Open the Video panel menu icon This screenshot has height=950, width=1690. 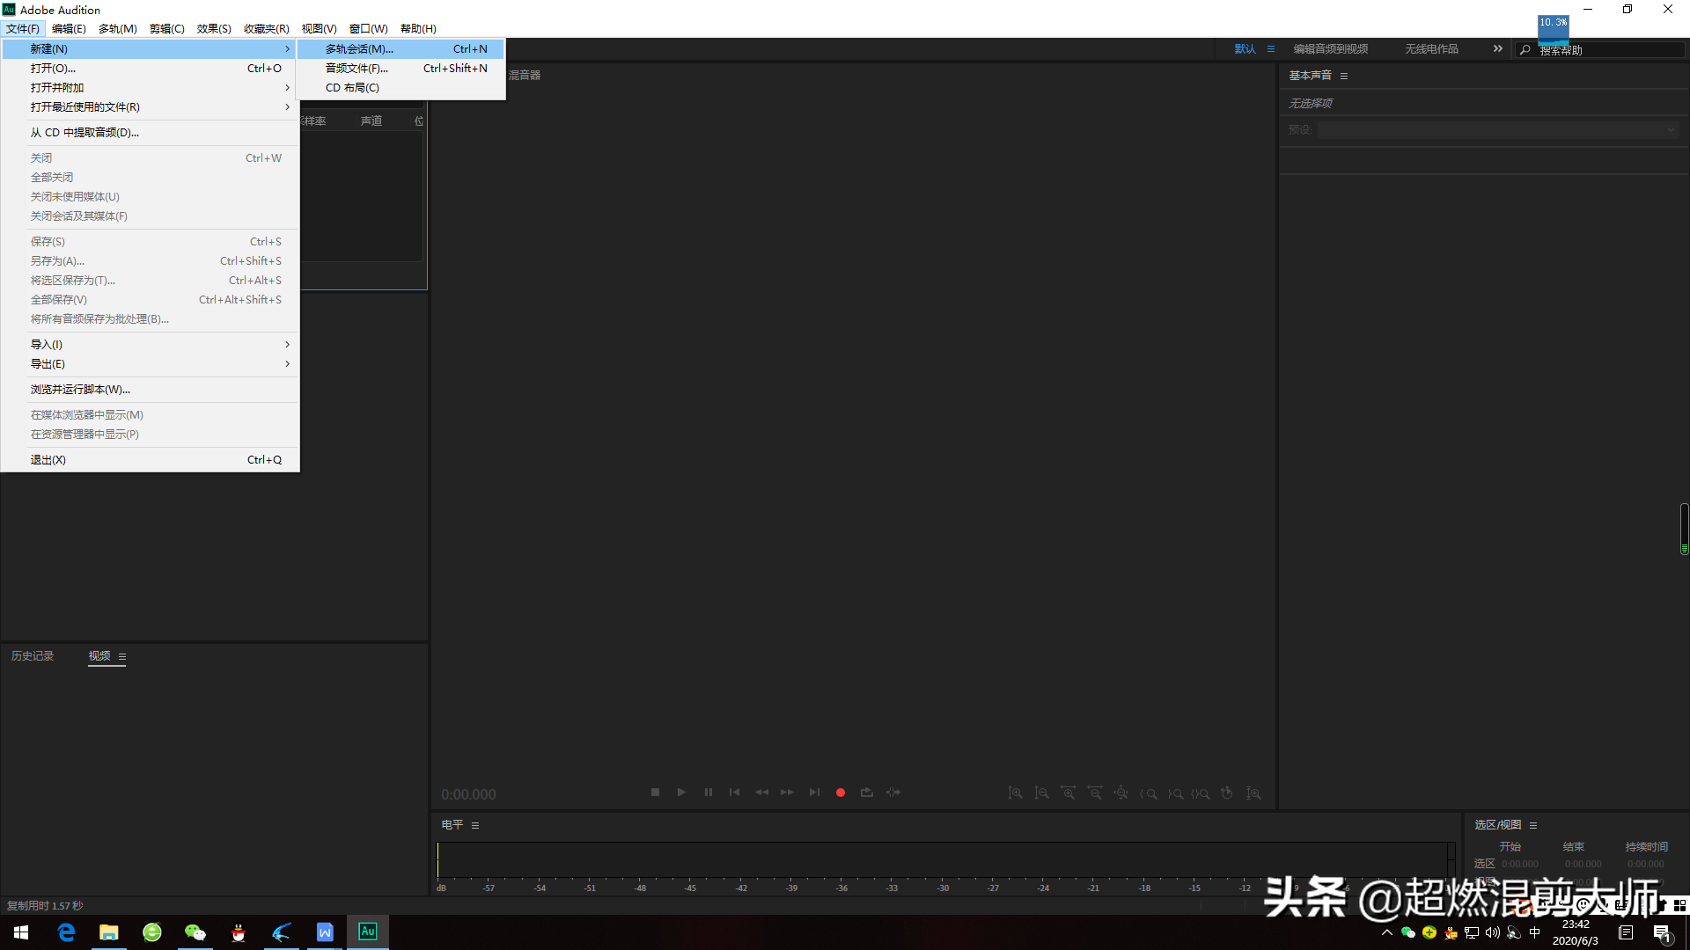point(122,656)
